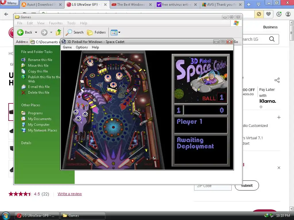
Task: Click the heart bookmark icon
Action: point(268,14)
